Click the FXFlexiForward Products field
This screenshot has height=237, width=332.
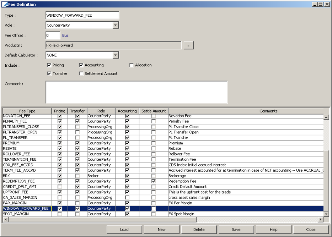tap(113, 45)
